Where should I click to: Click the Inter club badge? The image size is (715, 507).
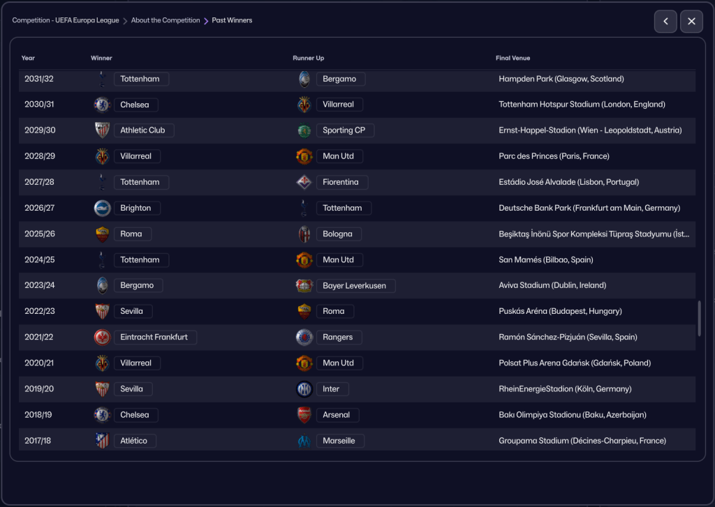(304, 388)
